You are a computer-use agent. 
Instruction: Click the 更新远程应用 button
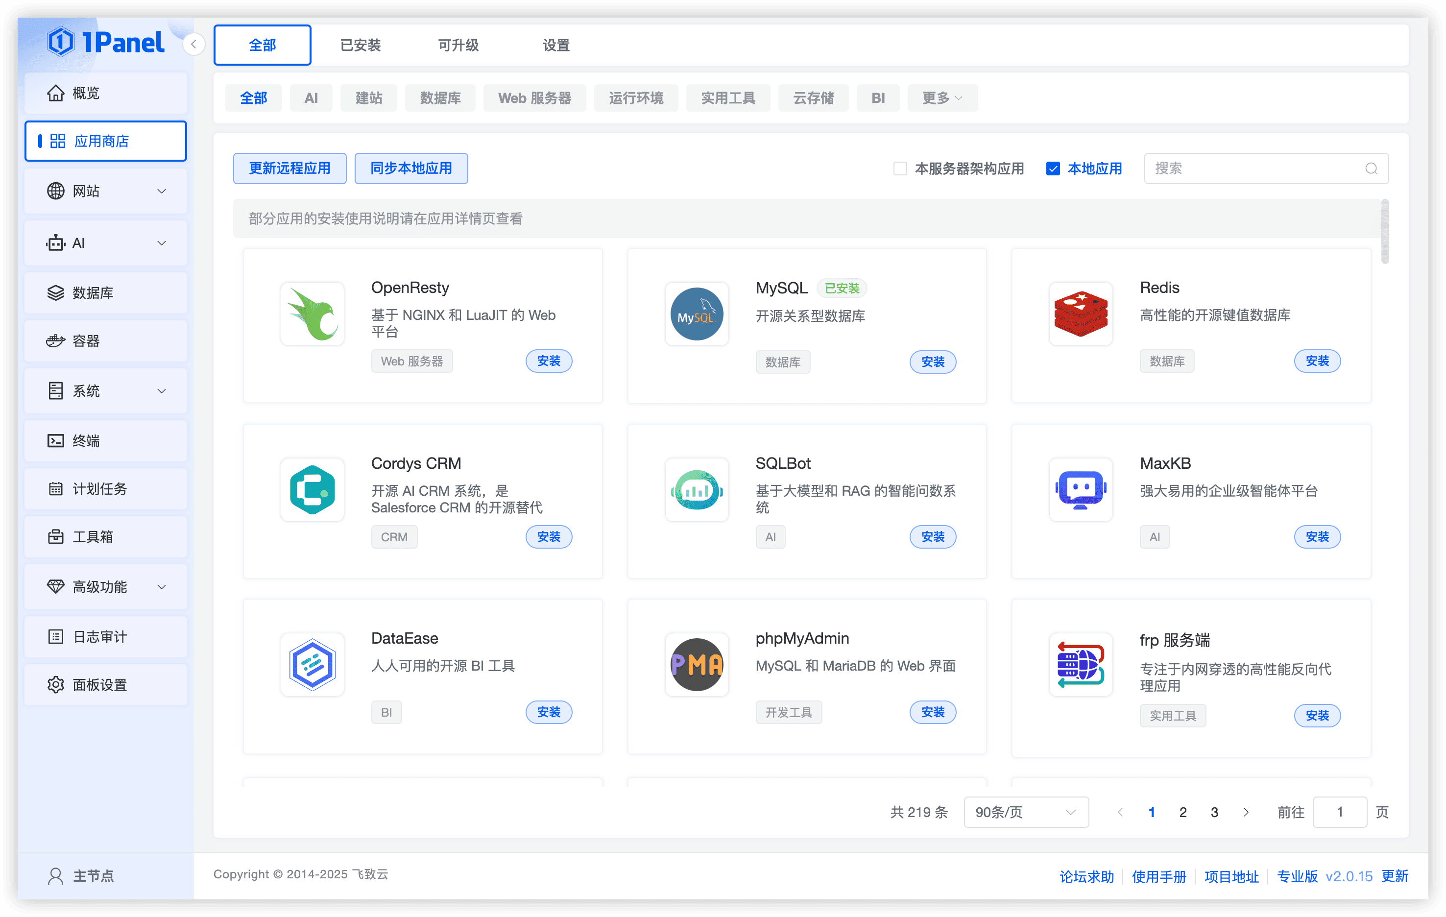[x=289, y=169]
